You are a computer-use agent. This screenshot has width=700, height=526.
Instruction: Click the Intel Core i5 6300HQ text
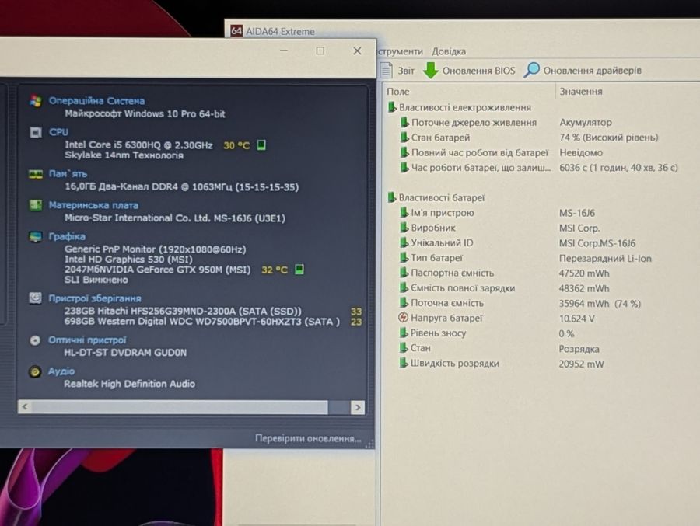click(138, 145)
